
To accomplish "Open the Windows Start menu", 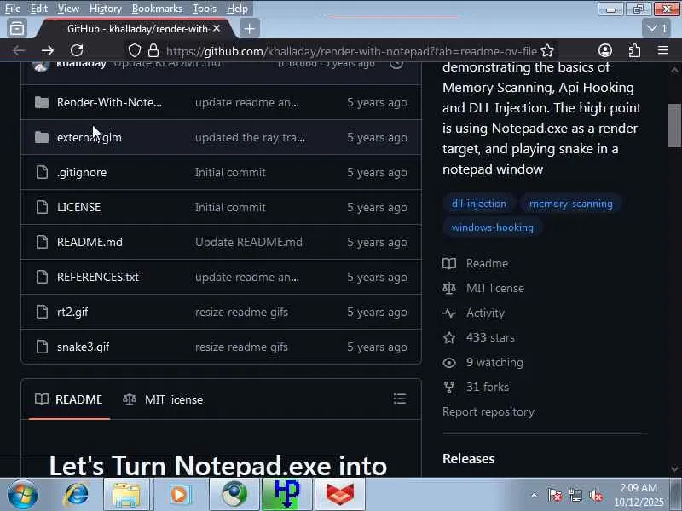I will (23, 495).
